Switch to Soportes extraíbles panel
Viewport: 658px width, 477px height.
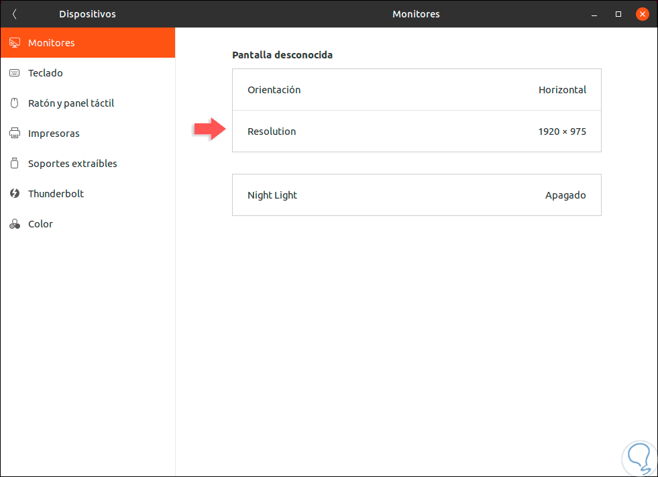[x=88, y=163]
